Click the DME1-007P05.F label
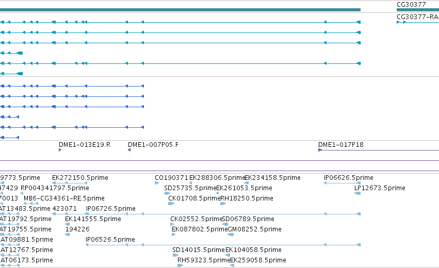The height and width of the screenshot is (268, 439). (x=153, y=145)
